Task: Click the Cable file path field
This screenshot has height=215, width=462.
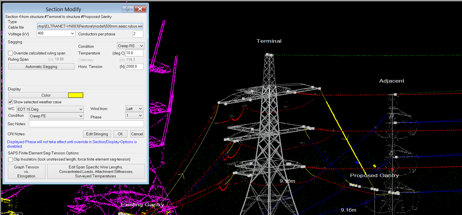Action: tap(90, 26)
